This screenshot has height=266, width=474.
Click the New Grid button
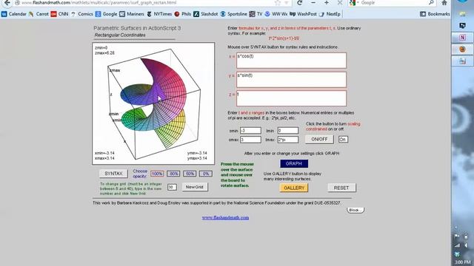[x=195, y=187]
